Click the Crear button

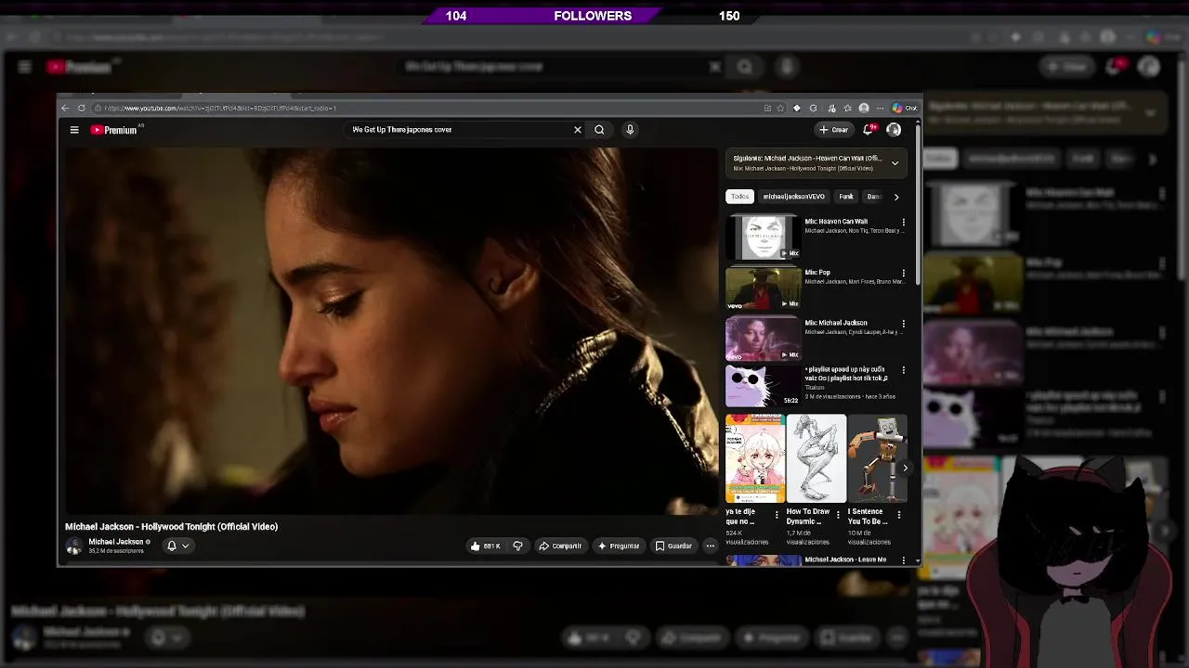(x=834, y=130)
